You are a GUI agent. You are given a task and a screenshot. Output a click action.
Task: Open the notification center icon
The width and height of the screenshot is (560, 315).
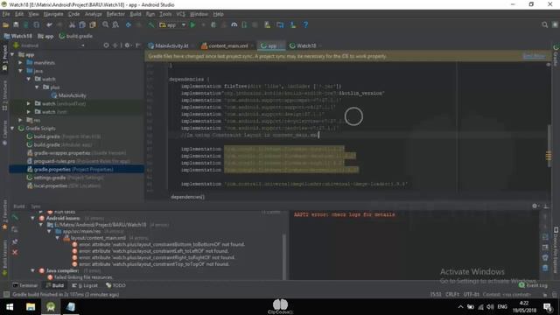click(547, 307)
